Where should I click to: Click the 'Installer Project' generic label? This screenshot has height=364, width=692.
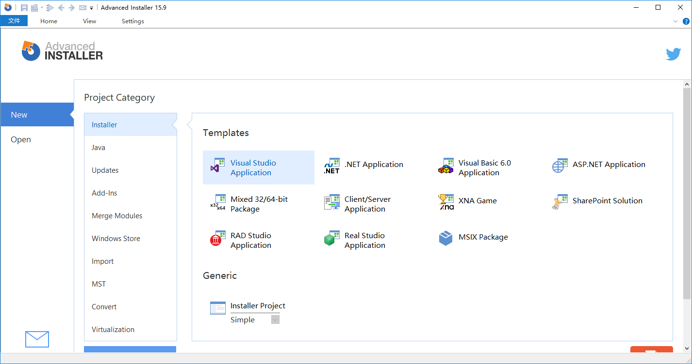coord(258,305)
